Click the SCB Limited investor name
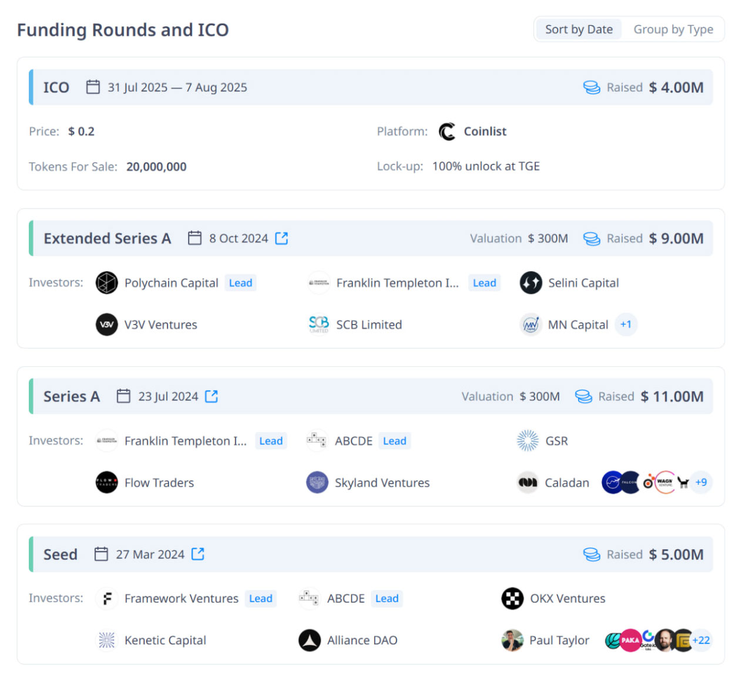 coord(369,325)
